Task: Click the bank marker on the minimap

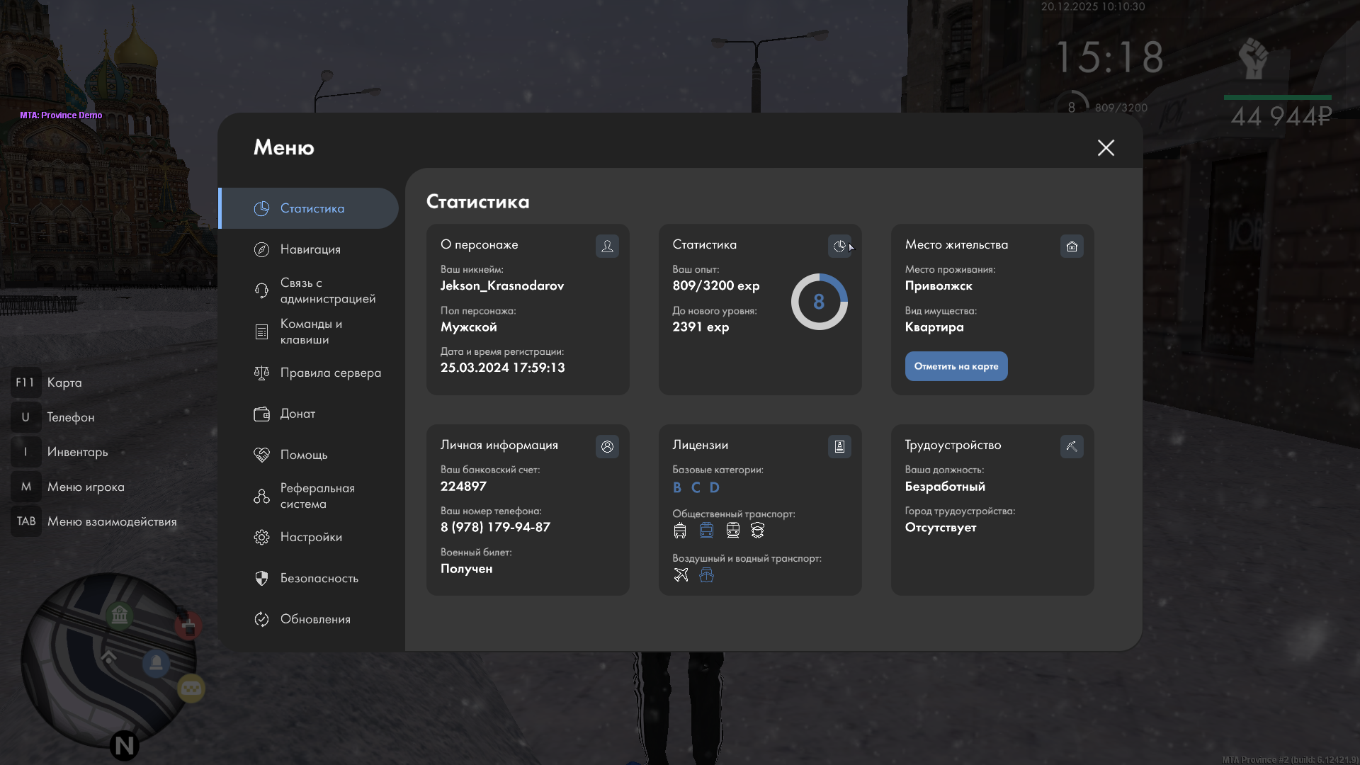Action: click(120, 615)
